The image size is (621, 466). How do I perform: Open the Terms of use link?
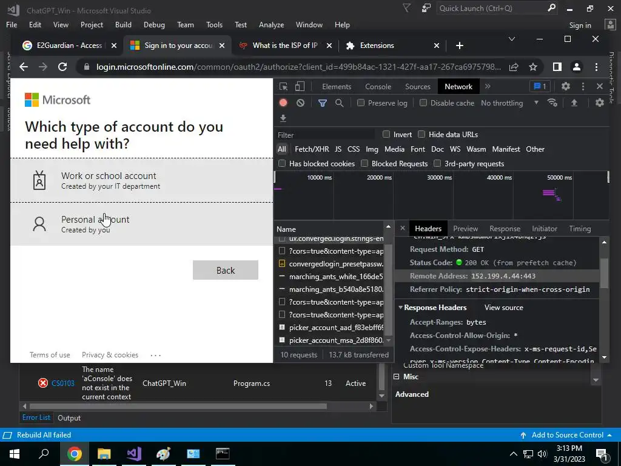50,354
